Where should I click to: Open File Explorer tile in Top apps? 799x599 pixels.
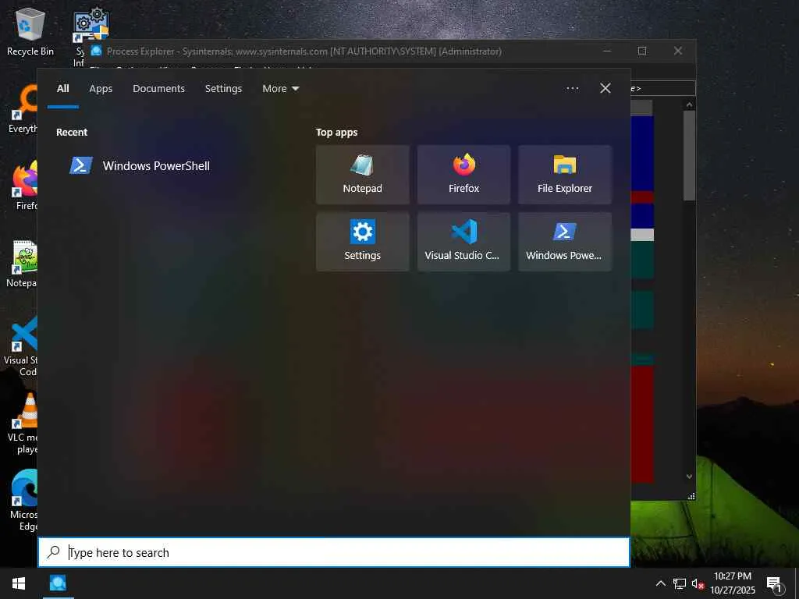click(565, 175)
